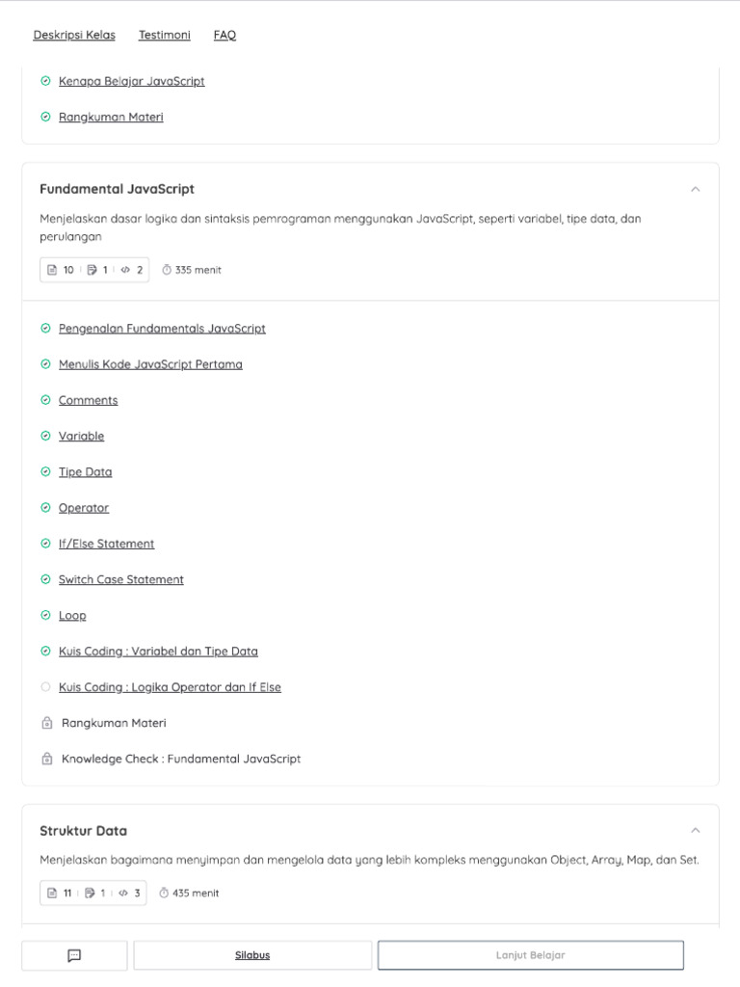Click the chat bubble icon button
Screen dimensions: 740x987
74,955
